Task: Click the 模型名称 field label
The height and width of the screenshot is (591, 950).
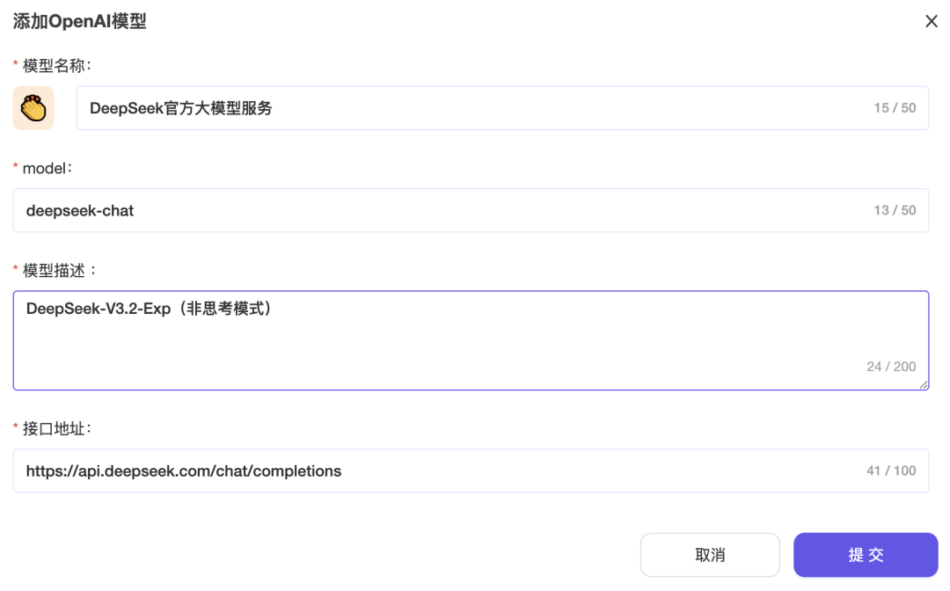Action: tap(57, 65)
